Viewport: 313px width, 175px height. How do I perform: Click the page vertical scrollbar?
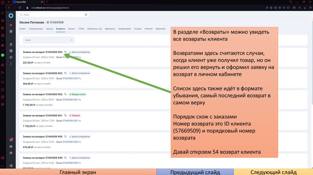[312, 62]
